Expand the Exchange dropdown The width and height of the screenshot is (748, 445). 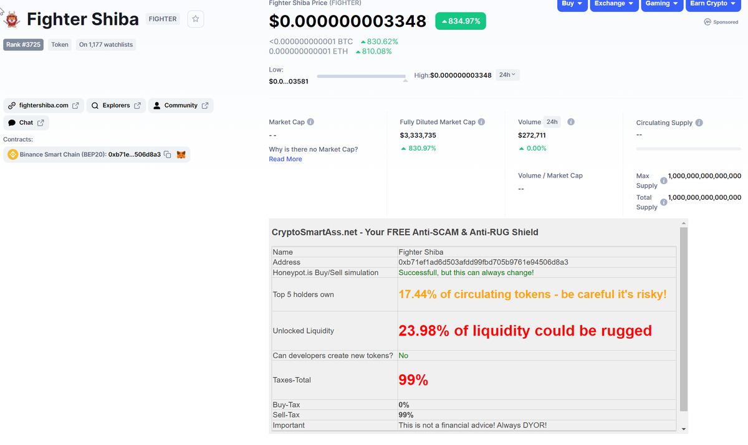point(614,4)
